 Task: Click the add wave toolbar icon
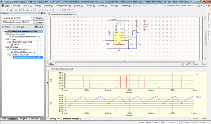(53, 10)
